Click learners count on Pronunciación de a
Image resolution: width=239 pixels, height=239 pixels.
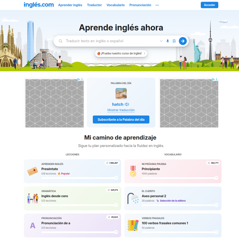click(x=113, y=217)
